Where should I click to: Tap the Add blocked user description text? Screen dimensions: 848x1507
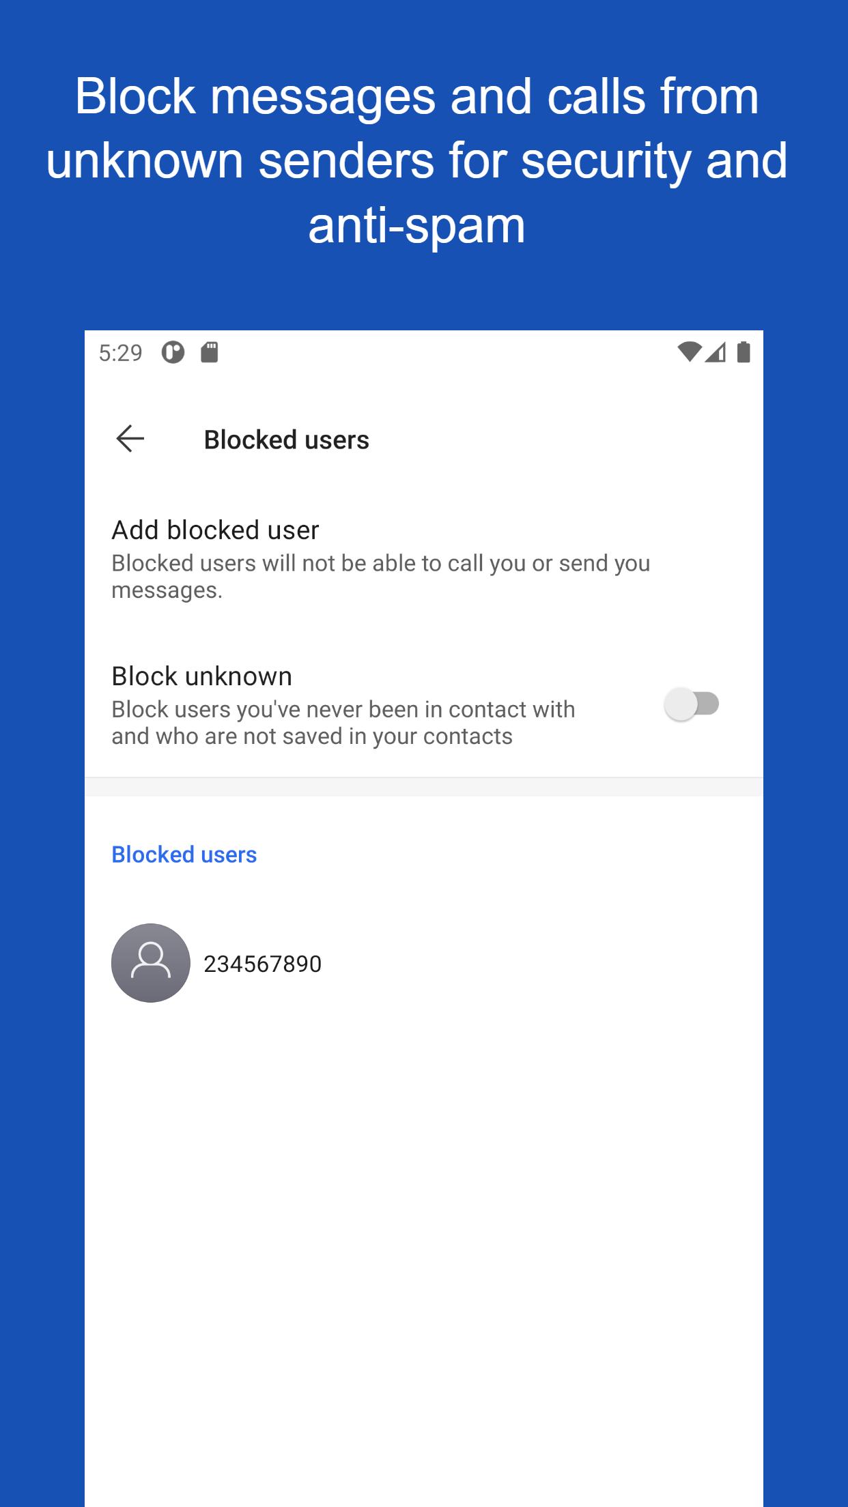tap(381, 577)
